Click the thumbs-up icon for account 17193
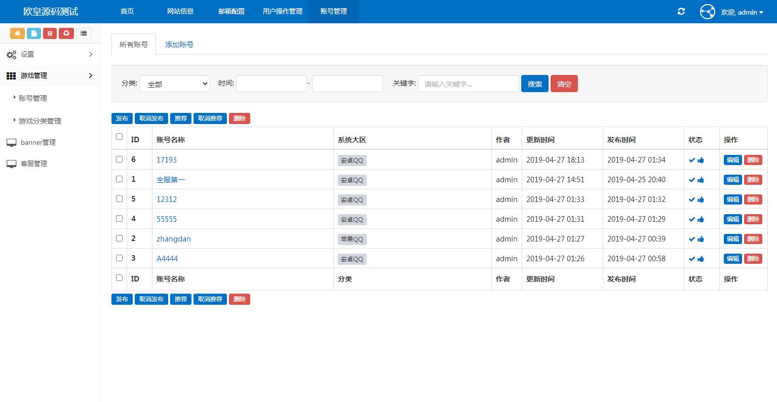Screen dimensions: 777x402 pyautogui.click(x=701, y=160)
